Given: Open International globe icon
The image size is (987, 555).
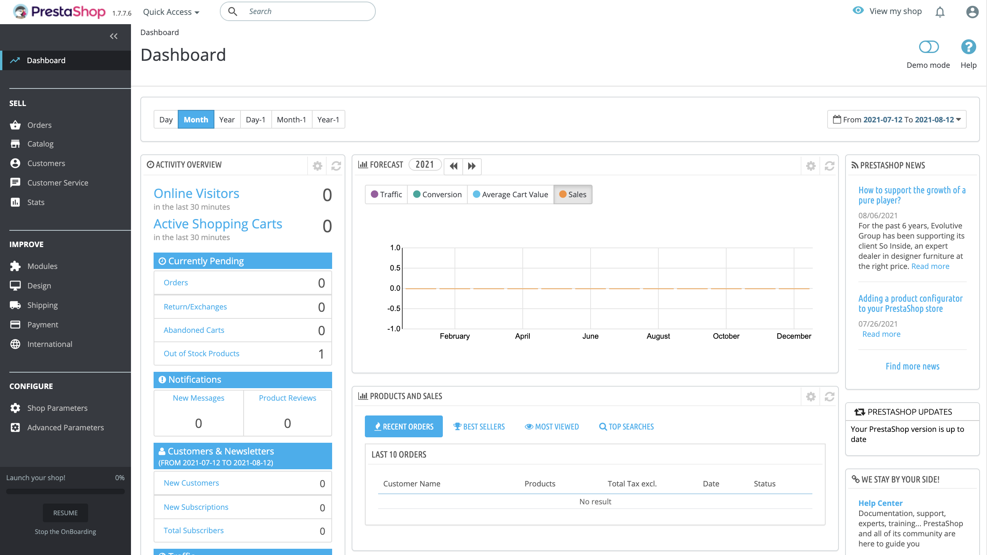Looking at the screenshot, I should (x=15, y=344).
